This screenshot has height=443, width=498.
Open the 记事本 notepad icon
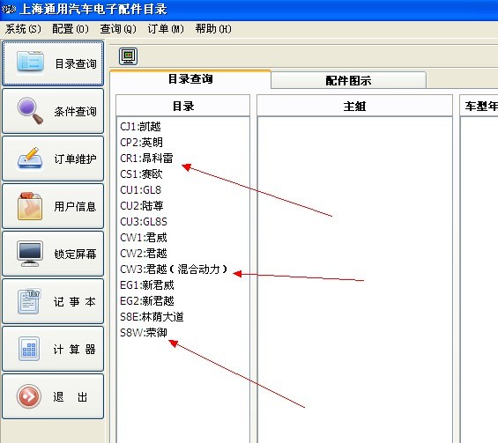pos(29,301)
